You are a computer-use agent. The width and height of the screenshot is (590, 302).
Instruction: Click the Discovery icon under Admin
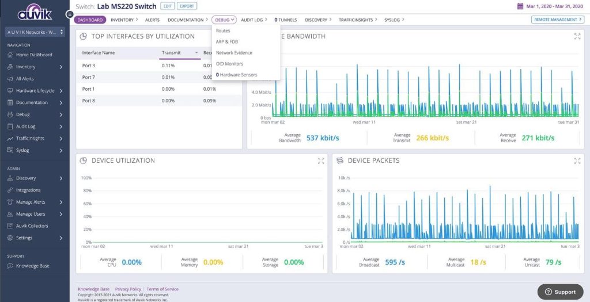click(x=10, y=178)
